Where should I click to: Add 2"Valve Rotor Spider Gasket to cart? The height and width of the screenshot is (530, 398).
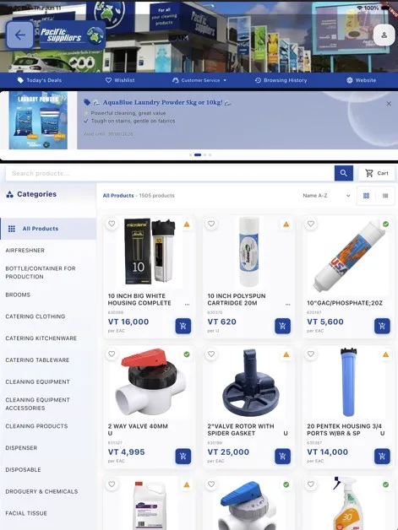tap(282, 457)
